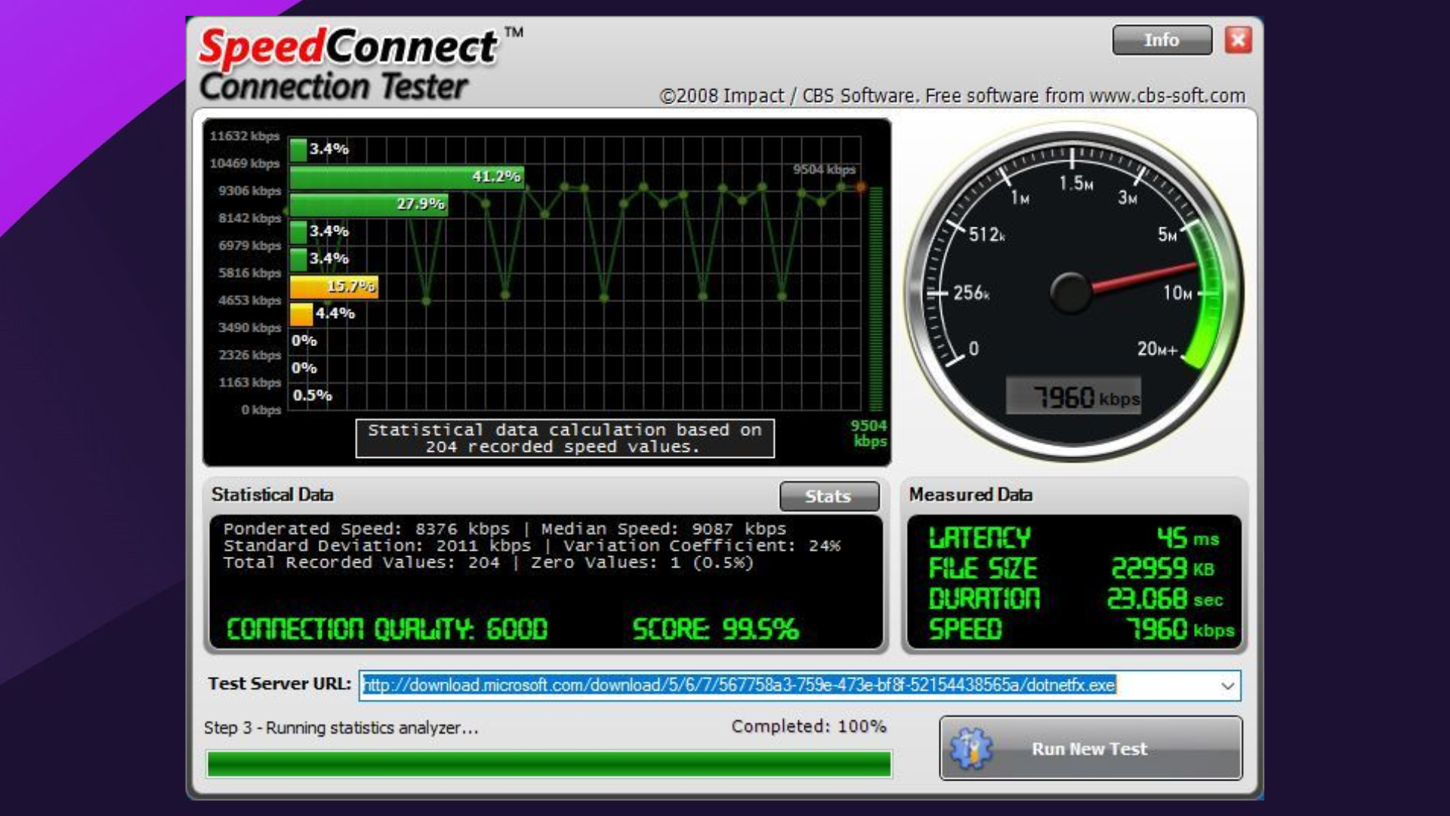Click the '204 recorded speed values' note box
This screenshot has width=1450, height=816.
coord(565,438)
